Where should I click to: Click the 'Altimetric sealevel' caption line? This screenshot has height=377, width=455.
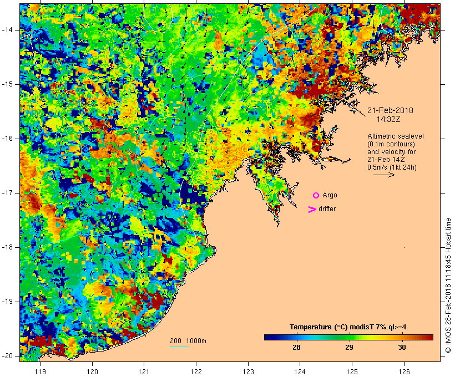(396, 136)
